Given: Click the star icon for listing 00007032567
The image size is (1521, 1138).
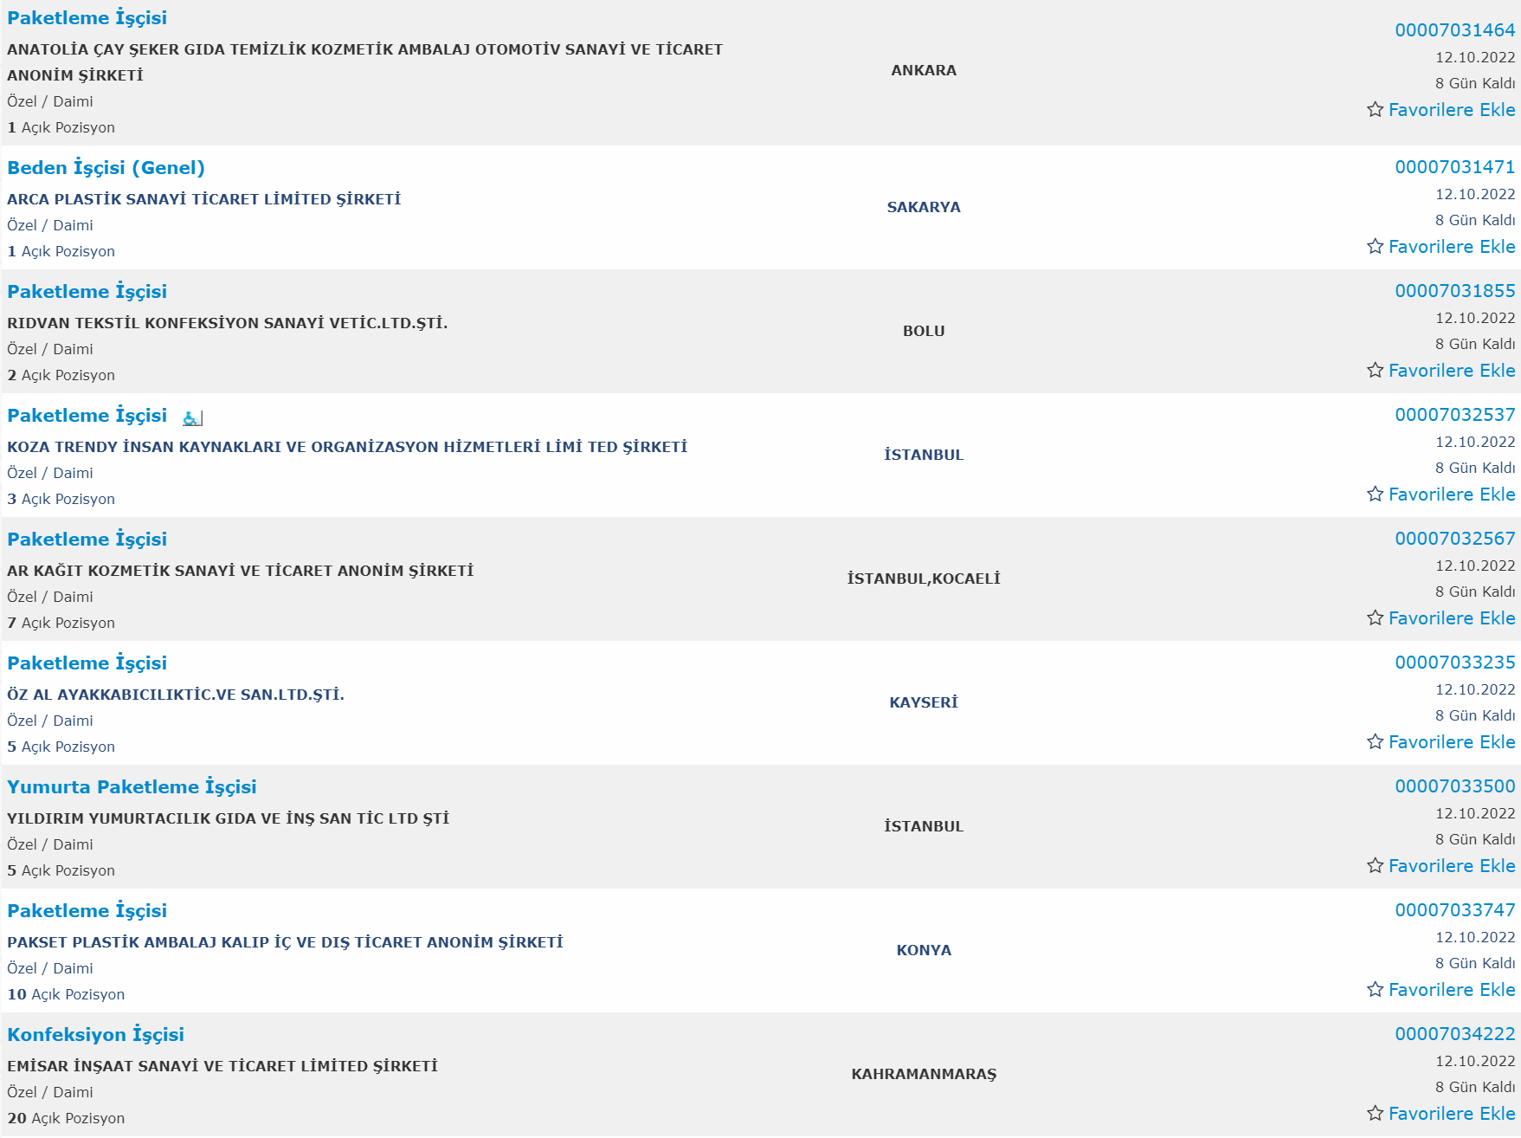Looking at the screenshot, I should click(1375, 617).
